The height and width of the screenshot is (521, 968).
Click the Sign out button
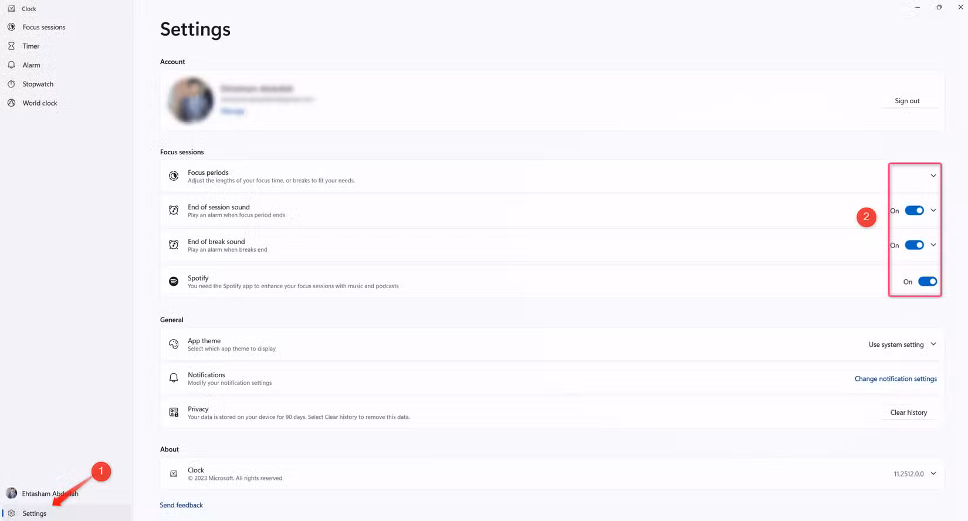tap(907, 101)
